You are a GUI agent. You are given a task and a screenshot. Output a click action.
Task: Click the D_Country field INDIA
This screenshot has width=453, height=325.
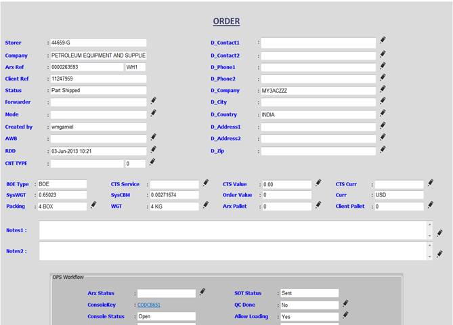coord(318,114)
